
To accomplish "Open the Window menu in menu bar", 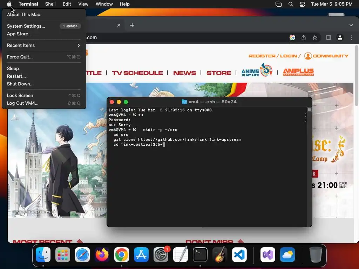I will [x=104, y=4].
